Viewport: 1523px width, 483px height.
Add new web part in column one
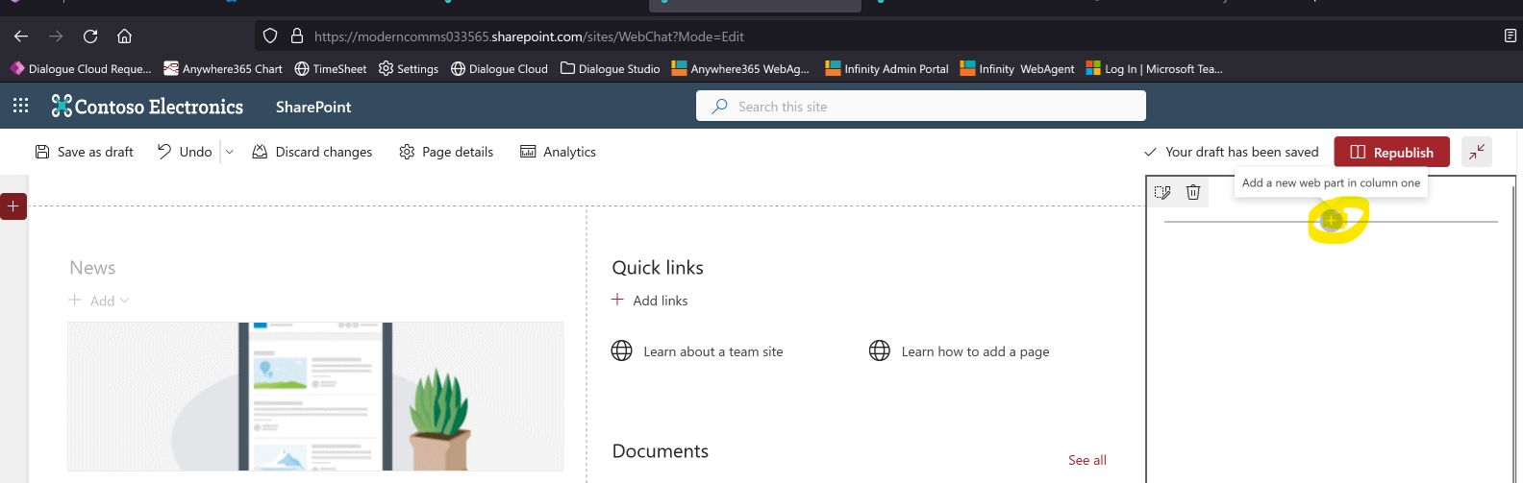1332,221
